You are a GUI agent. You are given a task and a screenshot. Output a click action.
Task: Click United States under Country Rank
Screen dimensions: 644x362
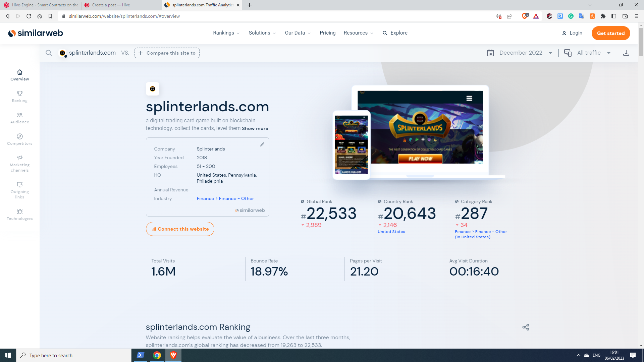point(391,232)
